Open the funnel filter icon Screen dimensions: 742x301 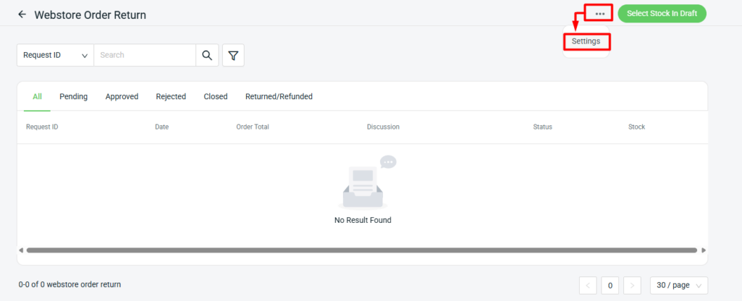tap(233, 55)
